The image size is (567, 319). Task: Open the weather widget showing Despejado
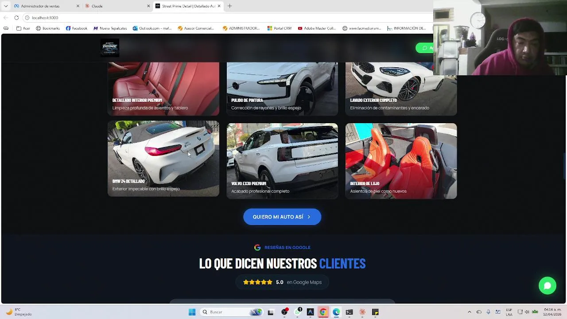click(18, 312)
